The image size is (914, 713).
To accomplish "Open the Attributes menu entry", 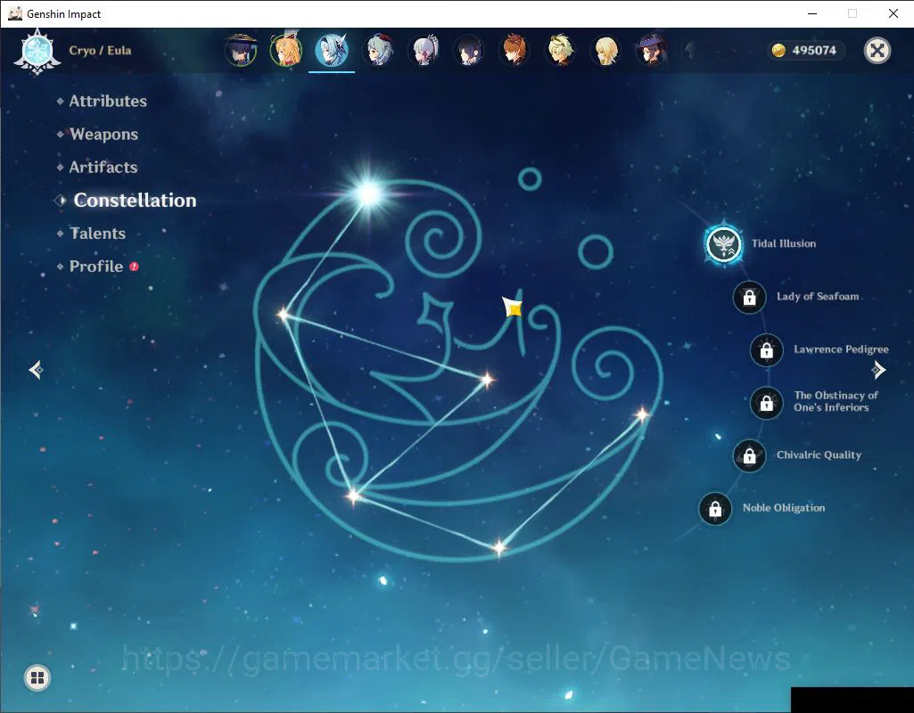I will (108, 102).
